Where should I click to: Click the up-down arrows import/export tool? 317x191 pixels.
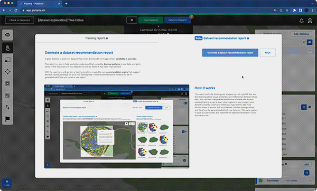click(x=8, y=107)
